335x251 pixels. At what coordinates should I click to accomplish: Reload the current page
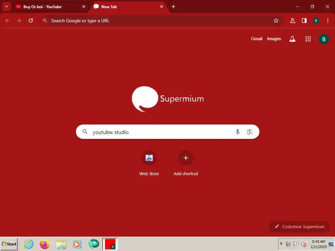pos(31,21)
